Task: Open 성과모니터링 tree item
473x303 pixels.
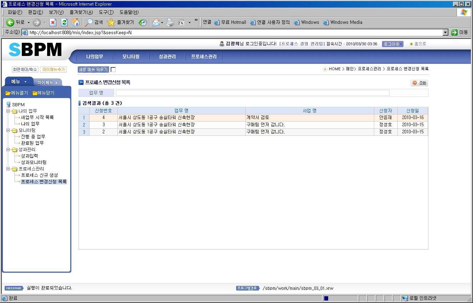Action: click(34, 162)
